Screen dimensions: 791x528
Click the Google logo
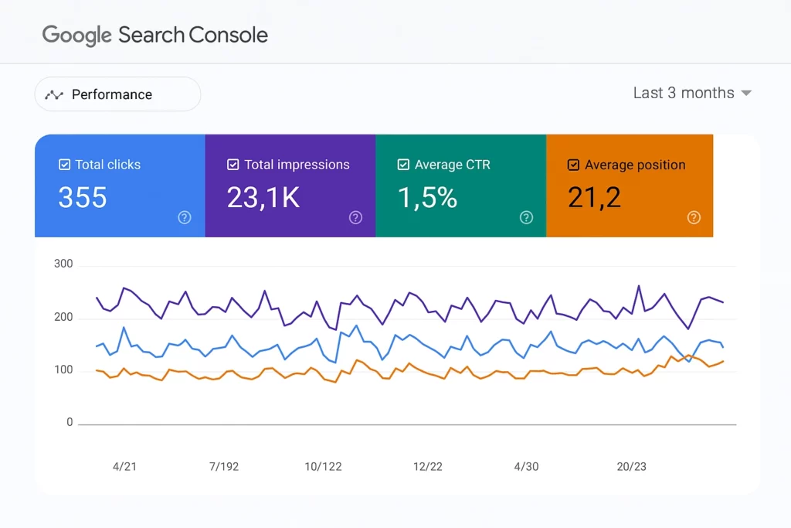click(75, 35)
